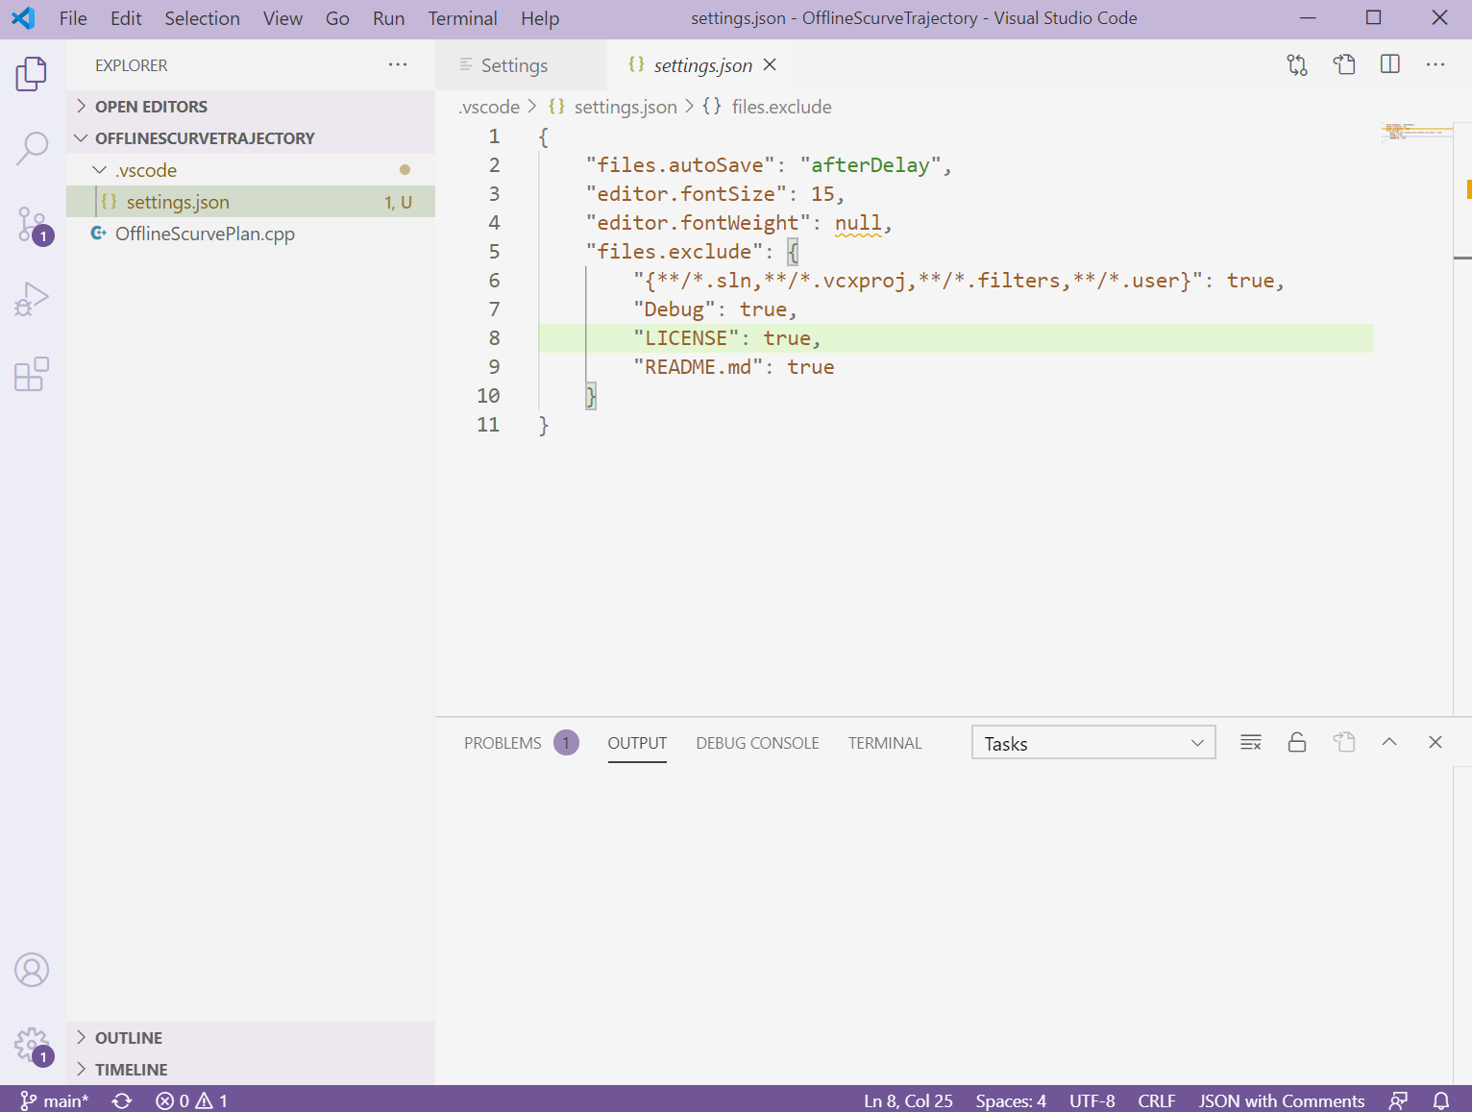Open editor More Actions ellipsis menu

[x=1435, y=65]
